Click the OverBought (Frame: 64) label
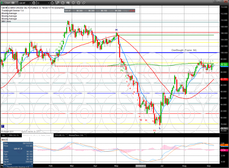 coord(185,50)
